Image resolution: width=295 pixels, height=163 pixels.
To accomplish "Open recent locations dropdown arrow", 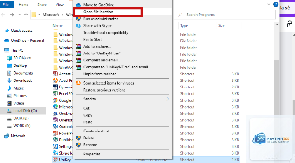I will (19, 15).
